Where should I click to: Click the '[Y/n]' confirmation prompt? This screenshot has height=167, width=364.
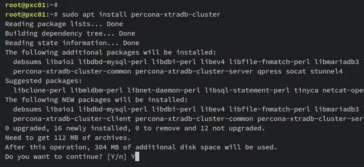pyautogui.click(x=117, y=157)
